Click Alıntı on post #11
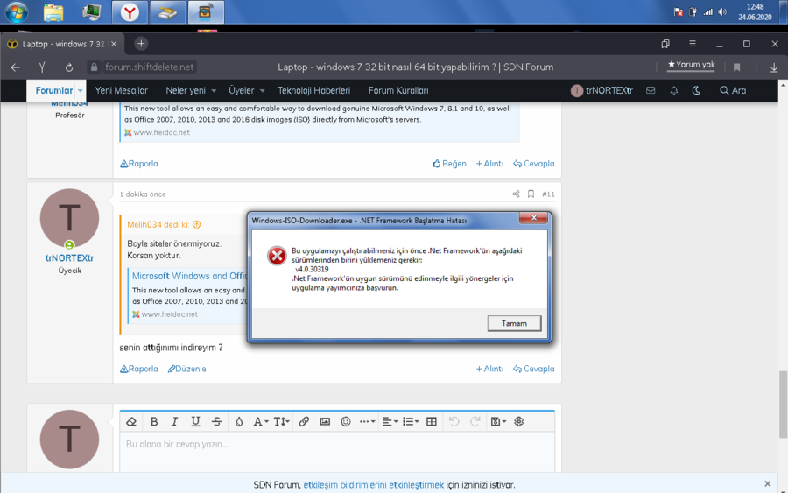788x493 pixels. click(489, 369)
